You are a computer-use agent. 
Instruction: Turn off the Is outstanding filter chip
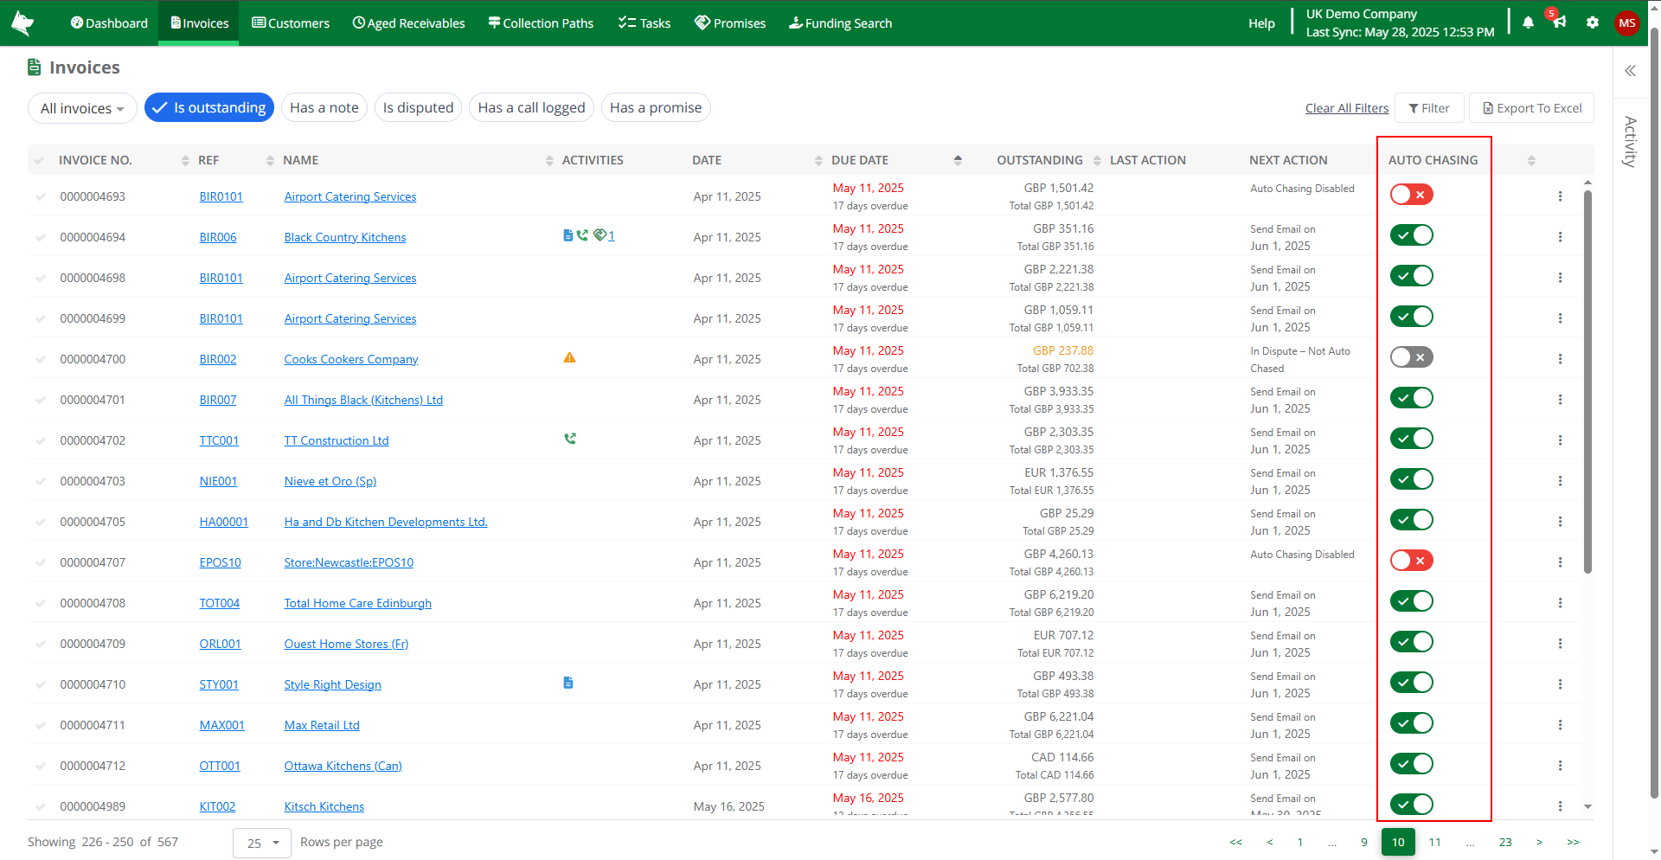tap(209, 108)
